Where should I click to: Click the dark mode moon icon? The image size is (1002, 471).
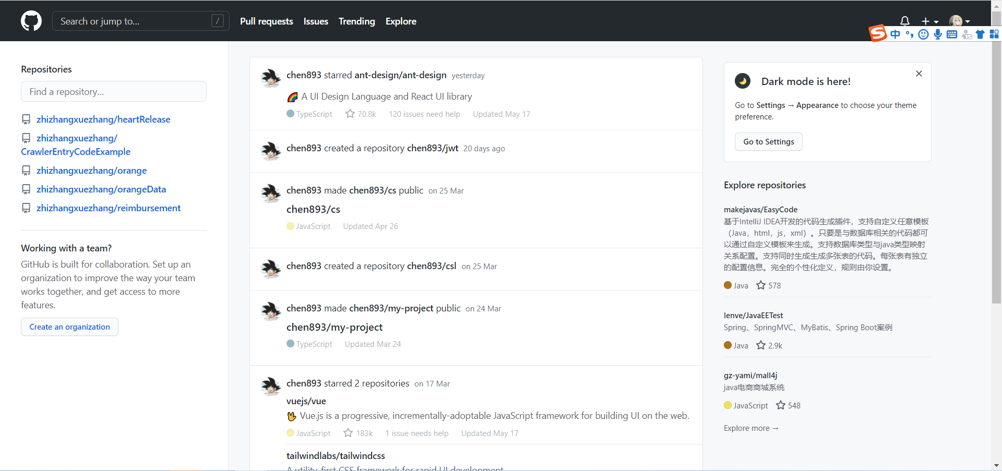point(743,81)
